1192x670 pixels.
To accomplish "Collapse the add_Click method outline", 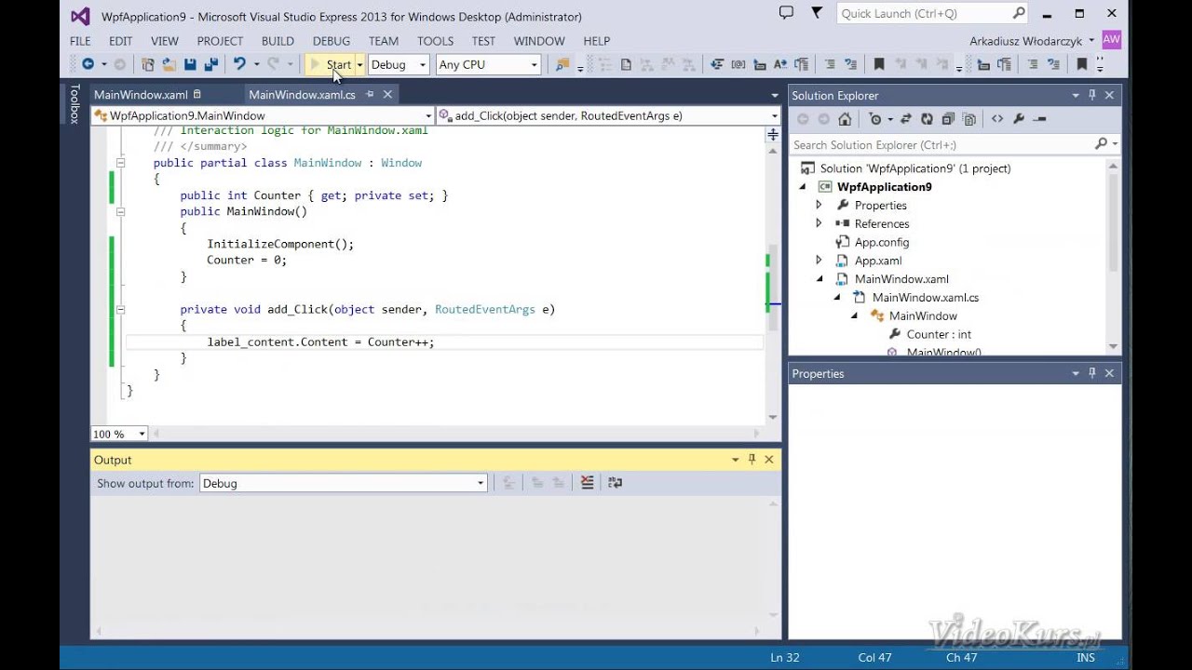I will 120,309.
